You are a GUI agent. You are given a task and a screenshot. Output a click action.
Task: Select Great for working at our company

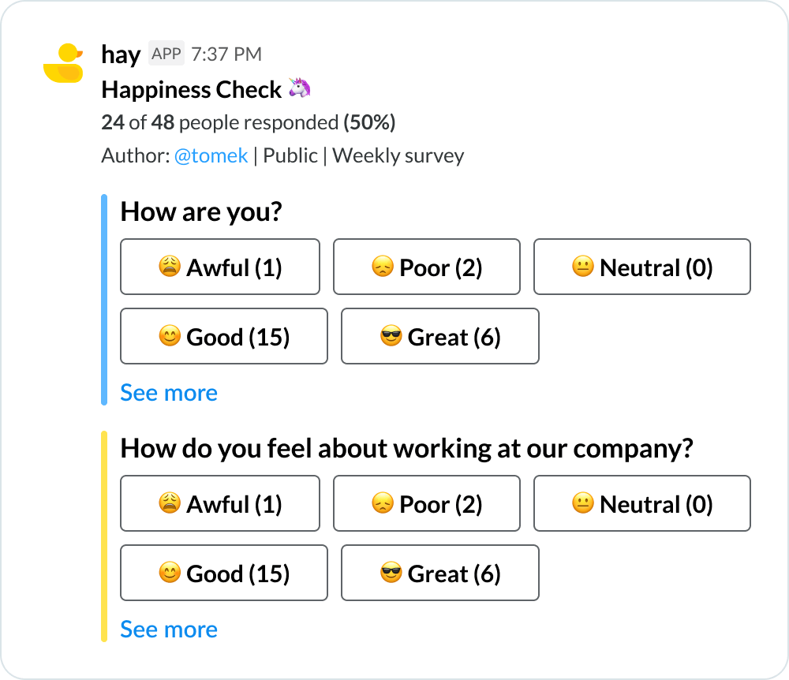440,573
